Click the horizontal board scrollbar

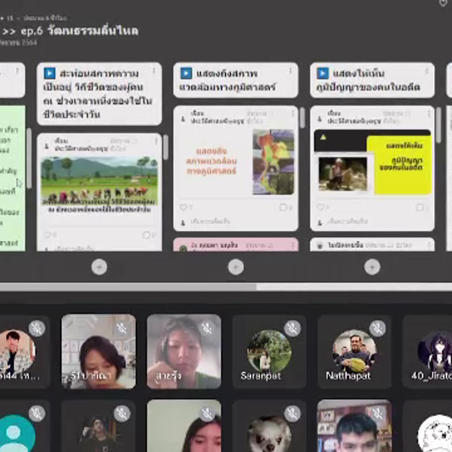tap(128, 287)
